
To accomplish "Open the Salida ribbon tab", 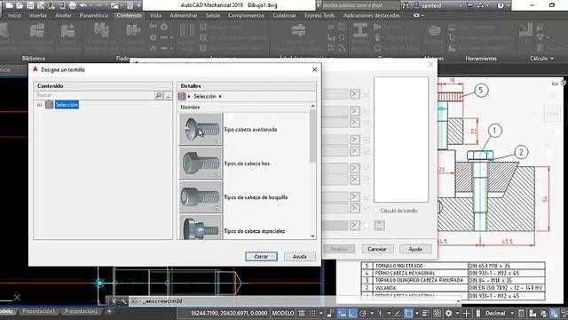I will click(x=213, y=16).
